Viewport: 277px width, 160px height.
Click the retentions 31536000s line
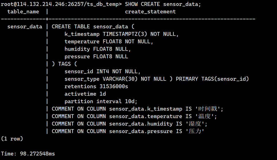pos(96,86)
